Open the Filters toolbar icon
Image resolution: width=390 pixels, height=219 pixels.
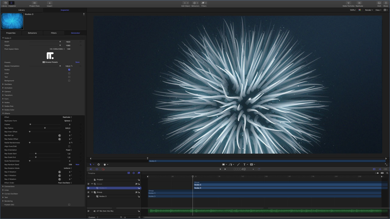coord(204,3)
